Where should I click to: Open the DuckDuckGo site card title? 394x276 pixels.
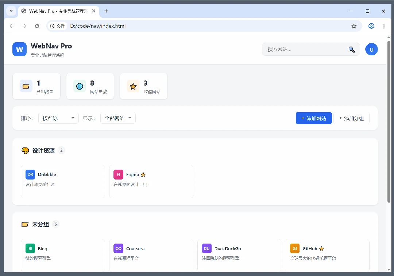tap(228, 248)
